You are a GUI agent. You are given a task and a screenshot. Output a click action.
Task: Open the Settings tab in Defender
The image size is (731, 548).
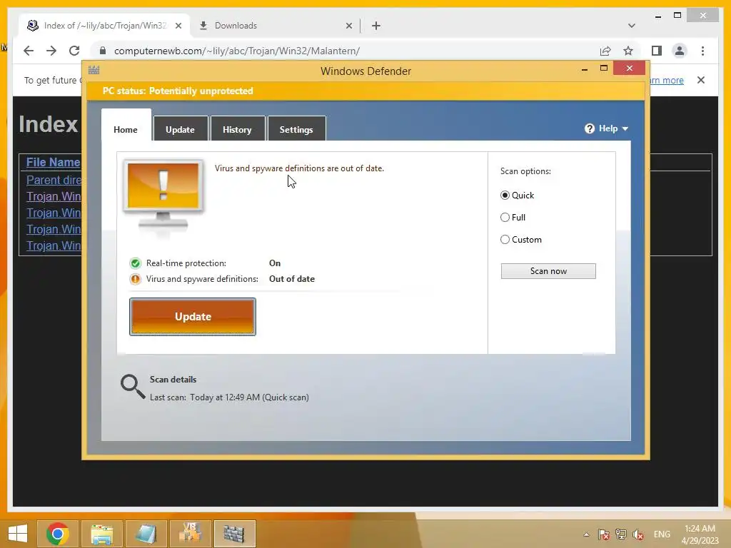pos(296,129)
